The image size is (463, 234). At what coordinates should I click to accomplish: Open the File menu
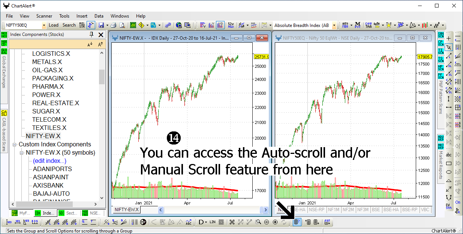(9, 16)
